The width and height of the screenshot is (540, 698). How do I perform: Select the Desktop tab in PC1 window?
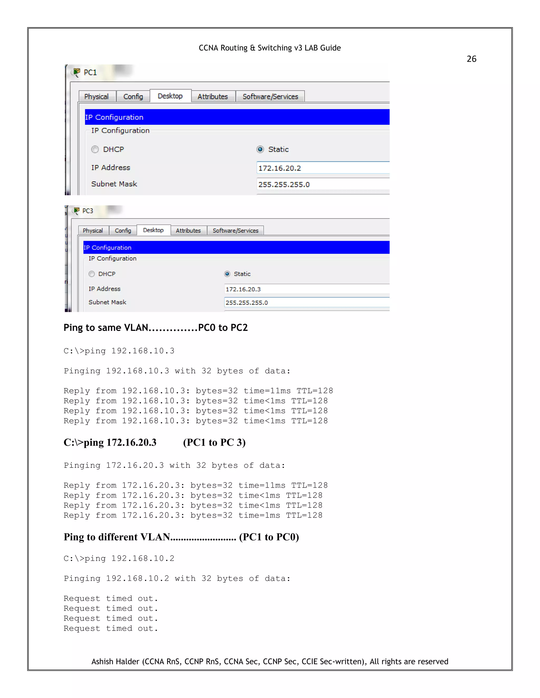coord(170,96)
